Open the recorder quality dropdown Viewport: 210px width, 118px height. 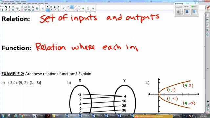click(179, 7)
